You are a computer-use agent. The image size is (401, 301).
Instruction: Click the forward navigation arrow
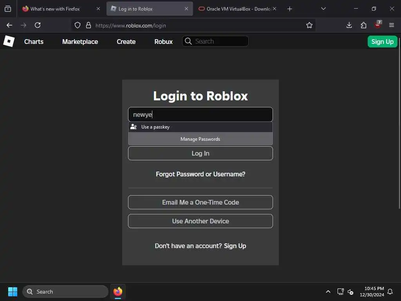point(23,25)
